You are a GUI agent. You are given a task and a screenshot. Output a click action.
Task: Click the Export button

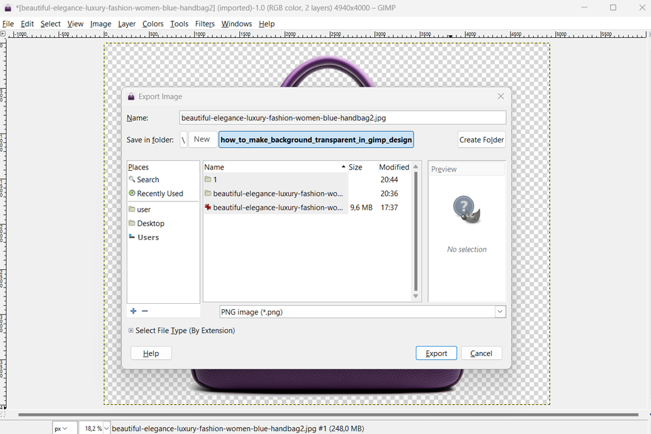coord(436,353)
